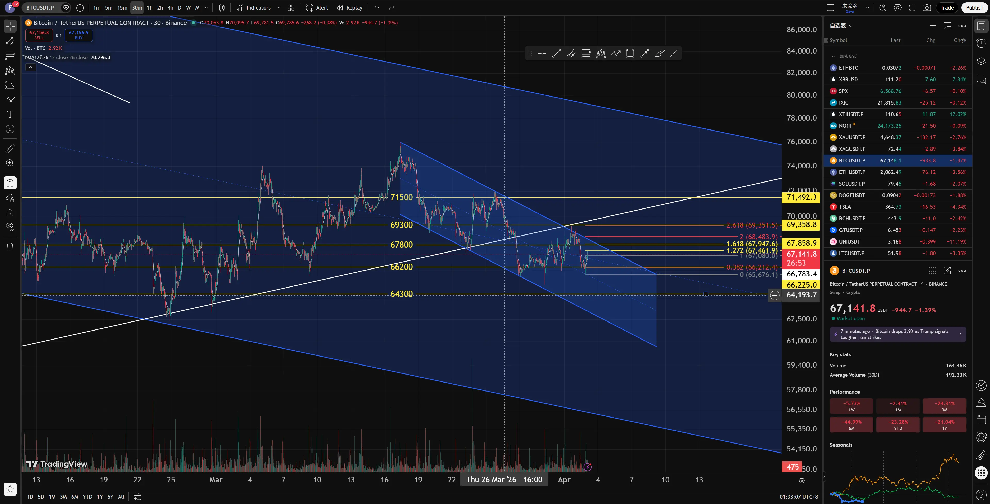Select ETHUSDT.P in the watchlist
This screenshot has width=990, height=504.
(x=852, y=172)
